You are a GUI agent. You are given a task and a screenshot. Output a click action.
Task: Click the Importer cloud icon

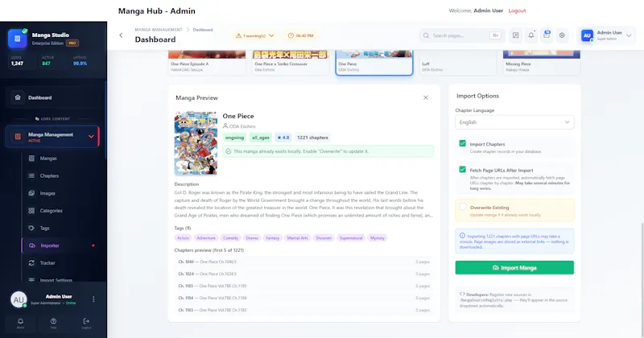[32, 245]
